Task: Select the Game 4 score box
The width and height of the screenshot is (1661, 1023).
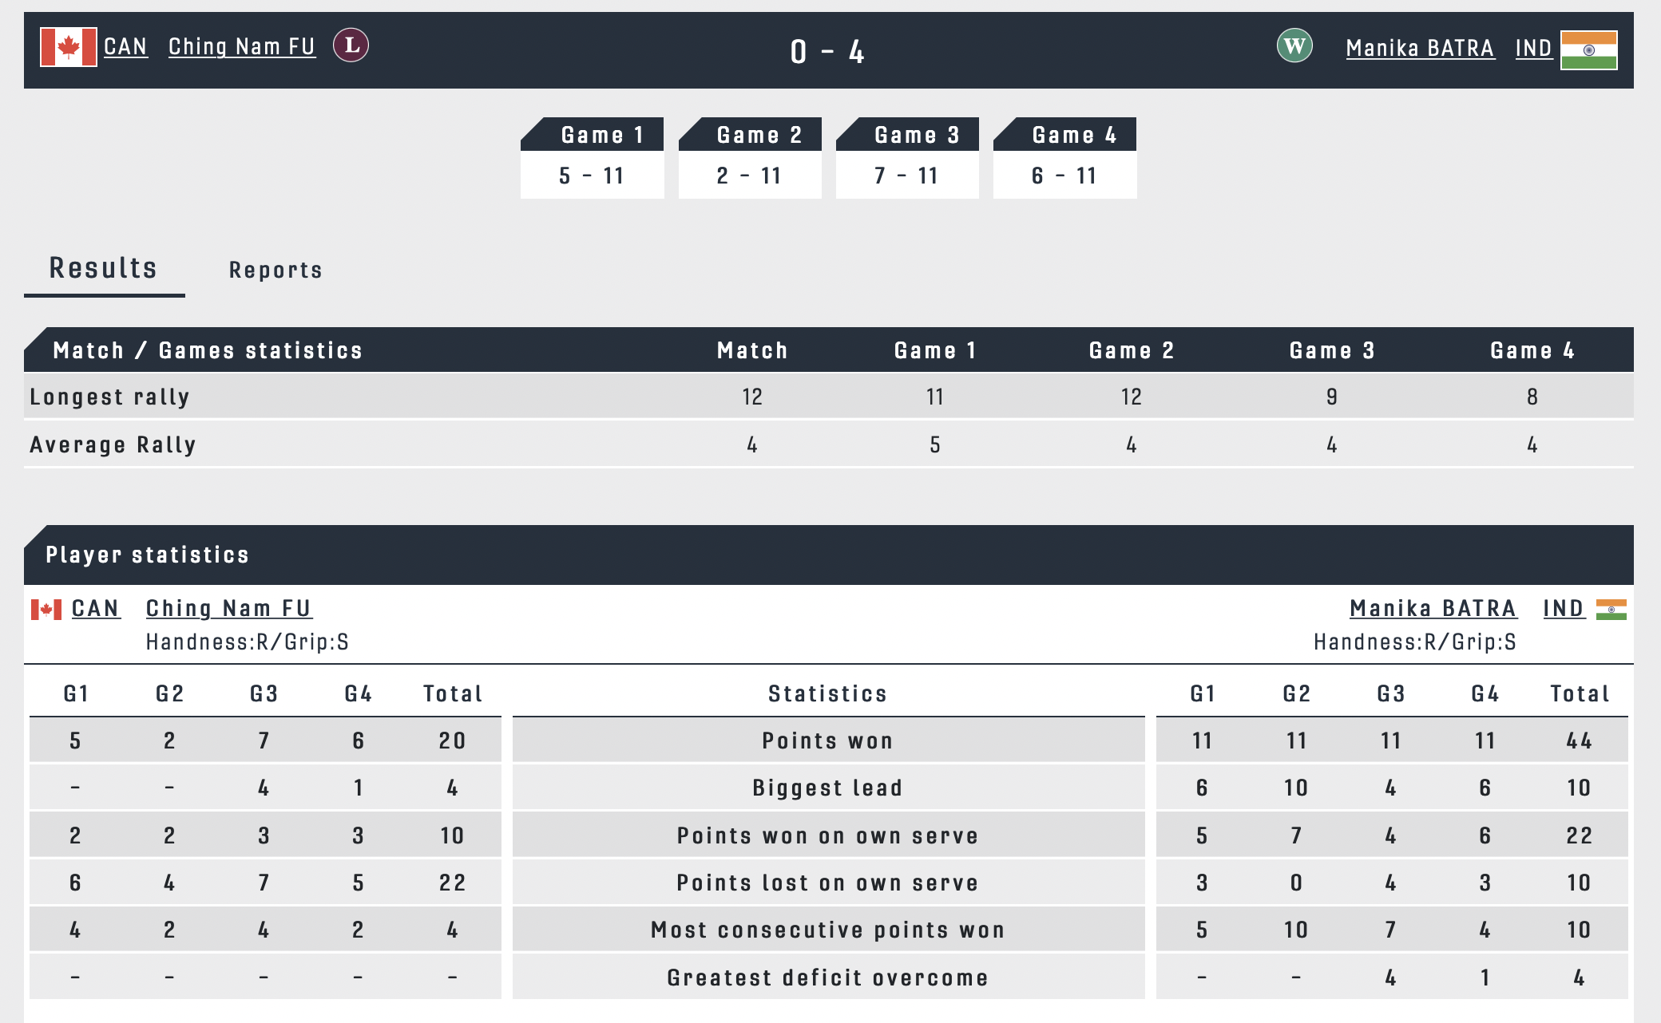Action: point(1064,159)
